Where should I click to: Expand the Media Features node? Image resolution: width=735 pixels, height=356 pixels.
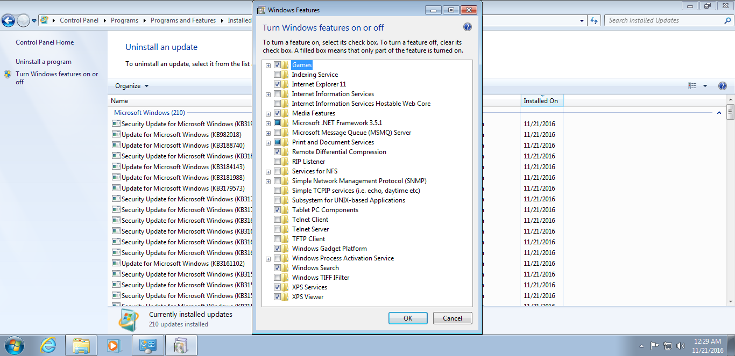268,114
